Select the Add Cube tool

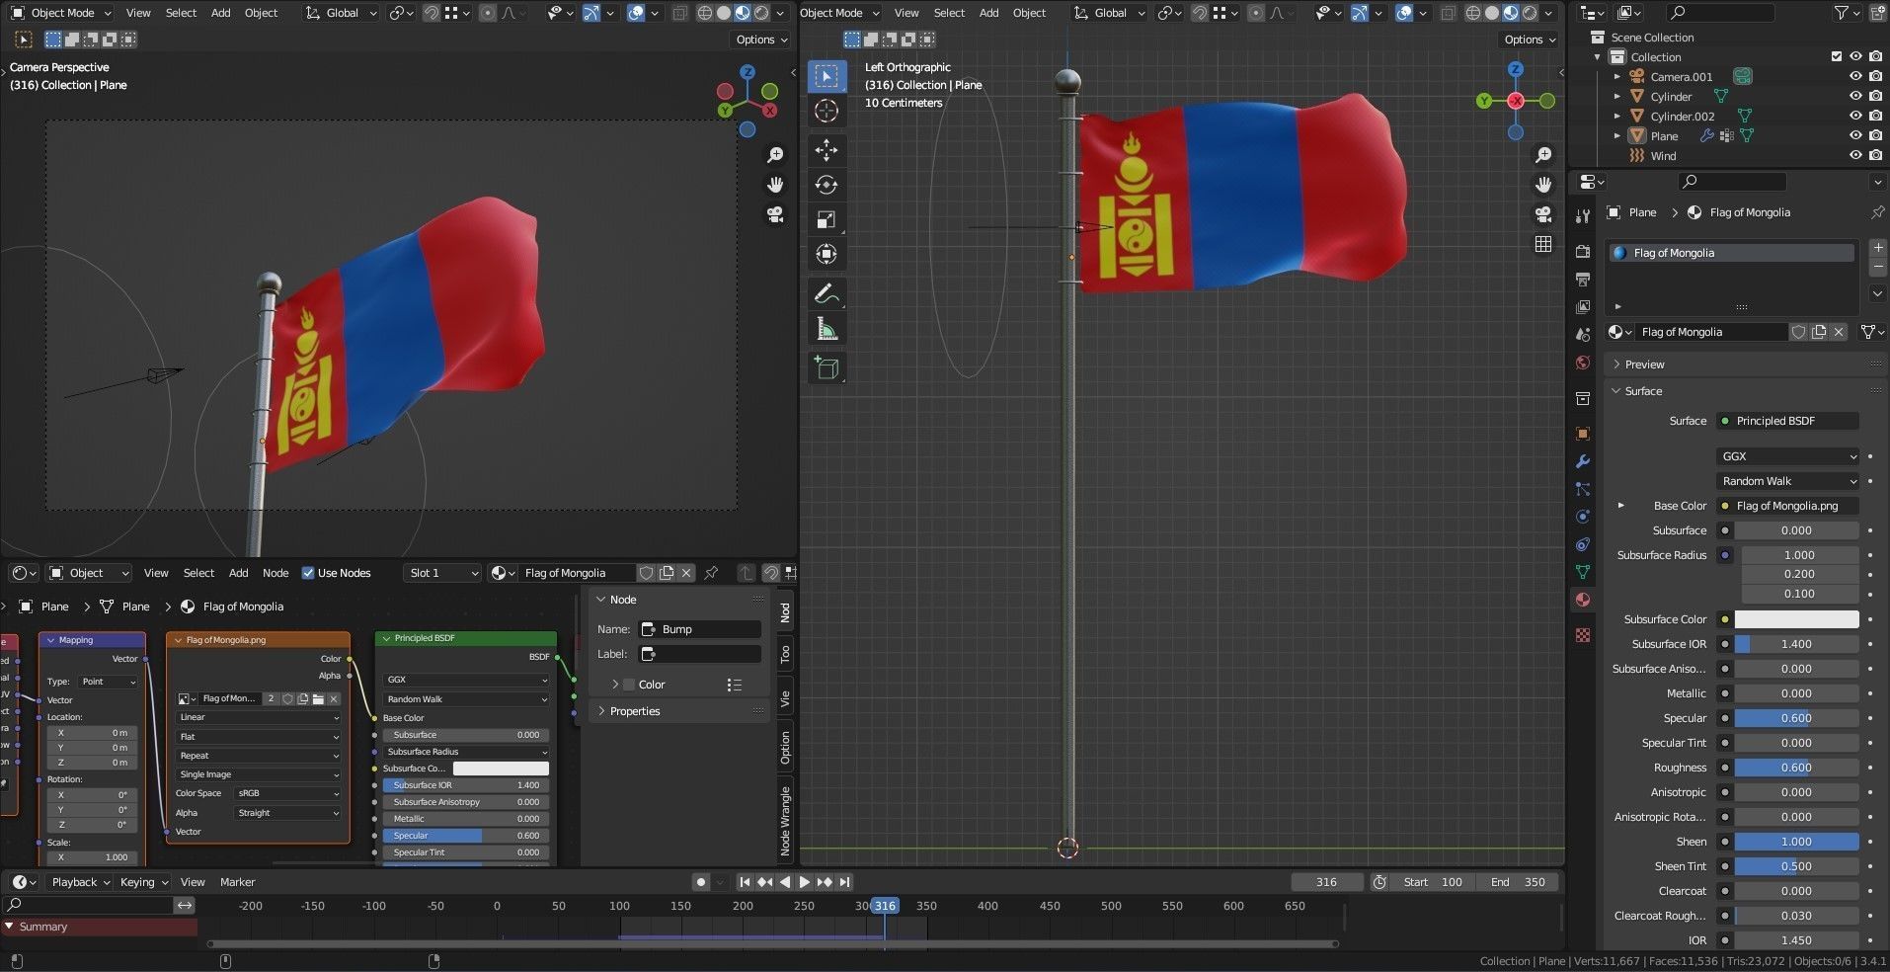827,367
